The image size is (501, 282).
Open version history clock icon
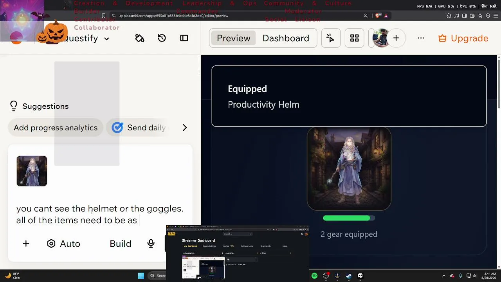pyautogui.click(x=162, y=38)
